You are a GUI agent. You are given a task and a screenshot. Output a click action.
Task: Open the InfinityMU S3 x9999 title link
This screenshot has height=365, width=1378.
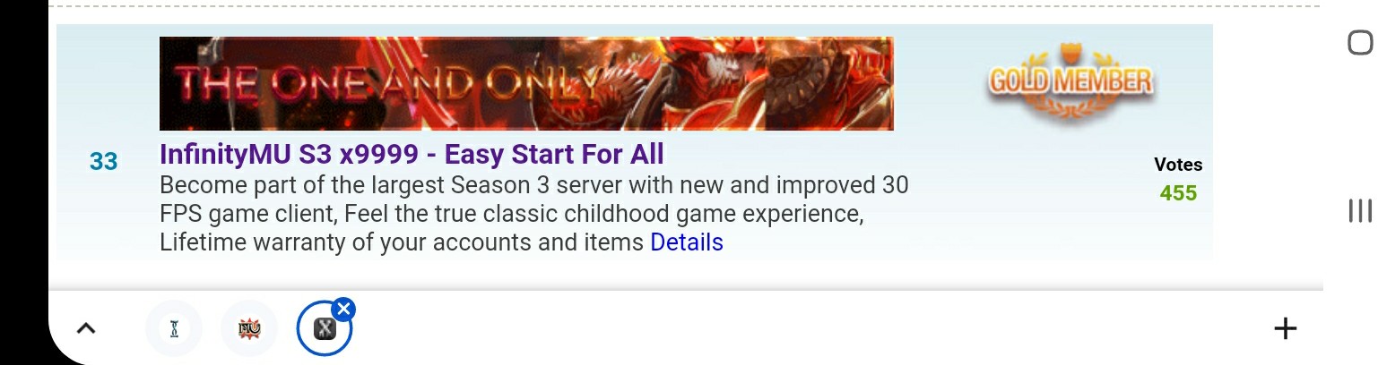(412, 154)
